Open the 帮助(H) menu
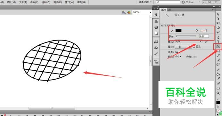This screenshot has width=222, height=116. click(81, 2)
